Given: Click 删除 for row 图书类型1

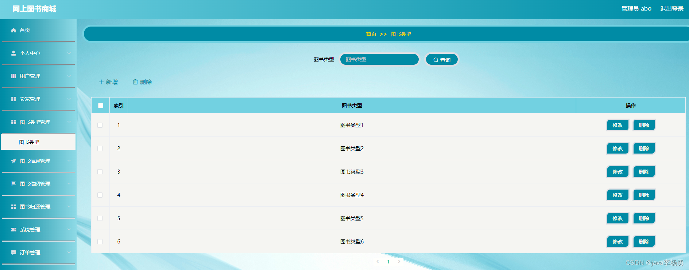Looking at the screenshot, I should (644, 125).
